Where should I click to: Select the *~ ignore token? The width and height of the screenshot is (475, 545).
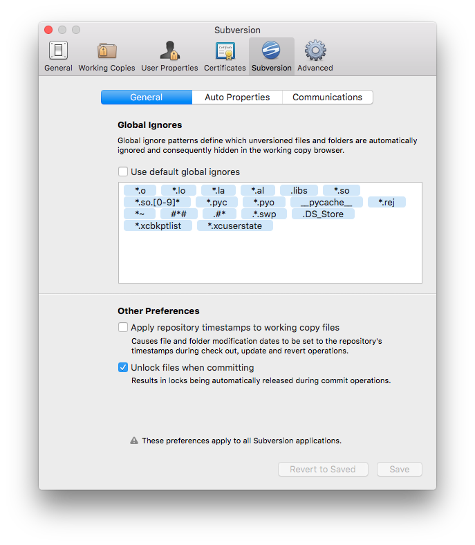(140, 214)
